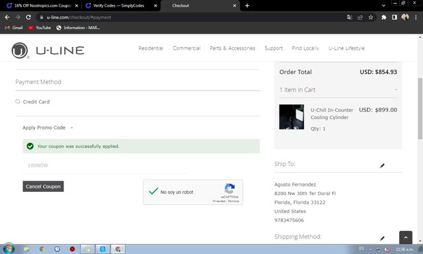Switch to the Verify Codes — SimplyCodes tab
423x254 pixels.
(119, 6)
